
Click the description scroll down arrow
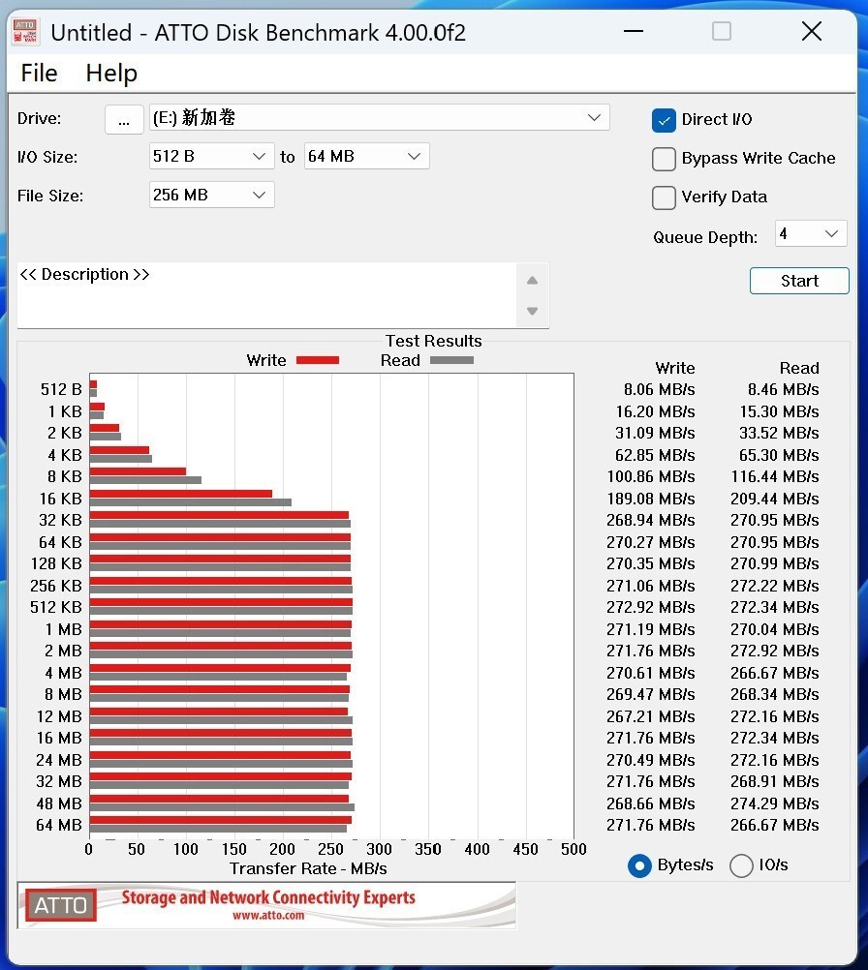pos(533,311)
